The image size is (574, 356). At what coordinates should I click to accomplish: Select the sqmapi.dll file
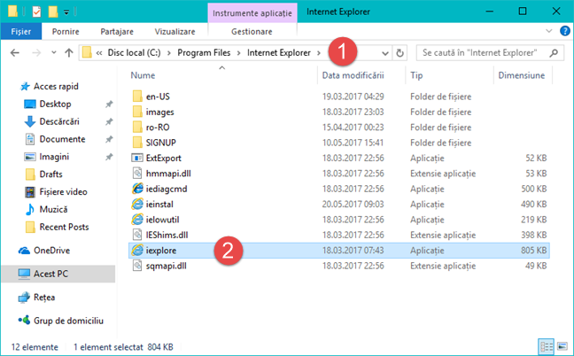pyautogui.click(x=167, y=266)
